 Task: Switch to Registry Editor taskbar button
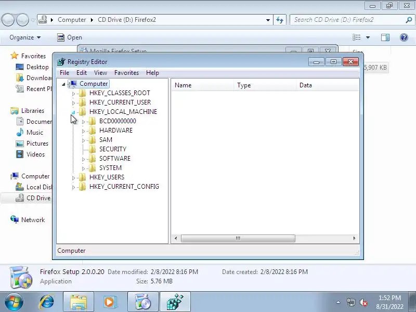[x=175, y=302]
